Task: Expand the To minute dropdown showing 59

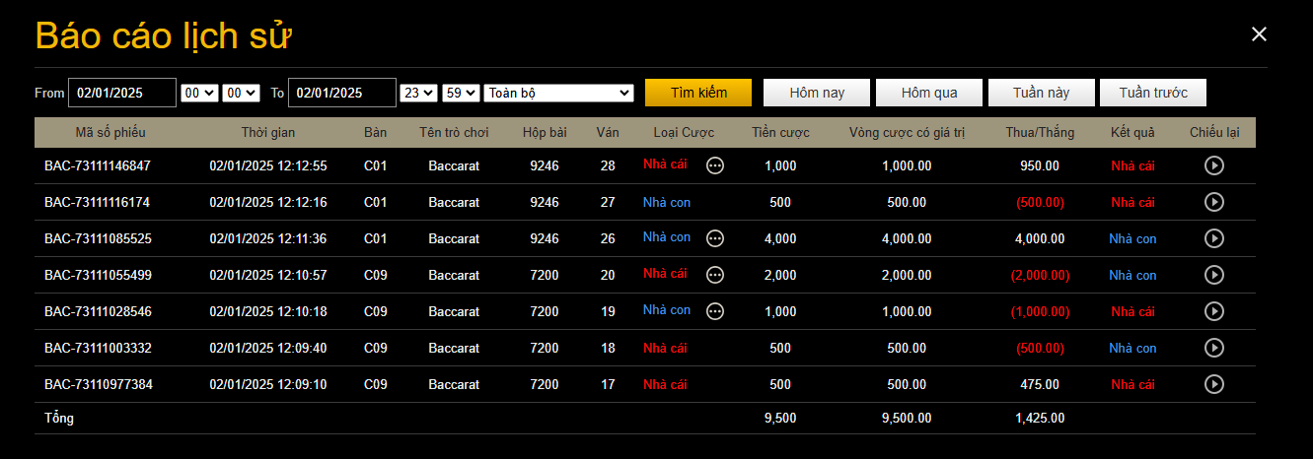Action: coord(461,93)
